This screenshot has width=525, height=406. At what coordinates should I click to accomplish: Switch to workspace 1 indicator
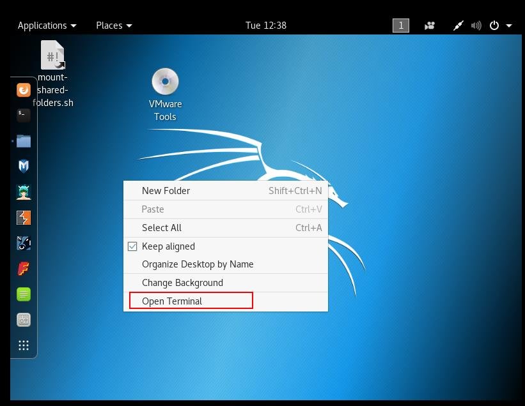[401, 26]
